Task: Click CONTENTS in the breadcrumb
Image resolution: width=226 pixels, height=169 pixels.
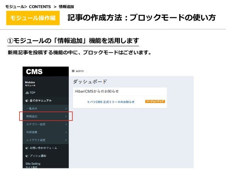Action: (x=40, y=7)
